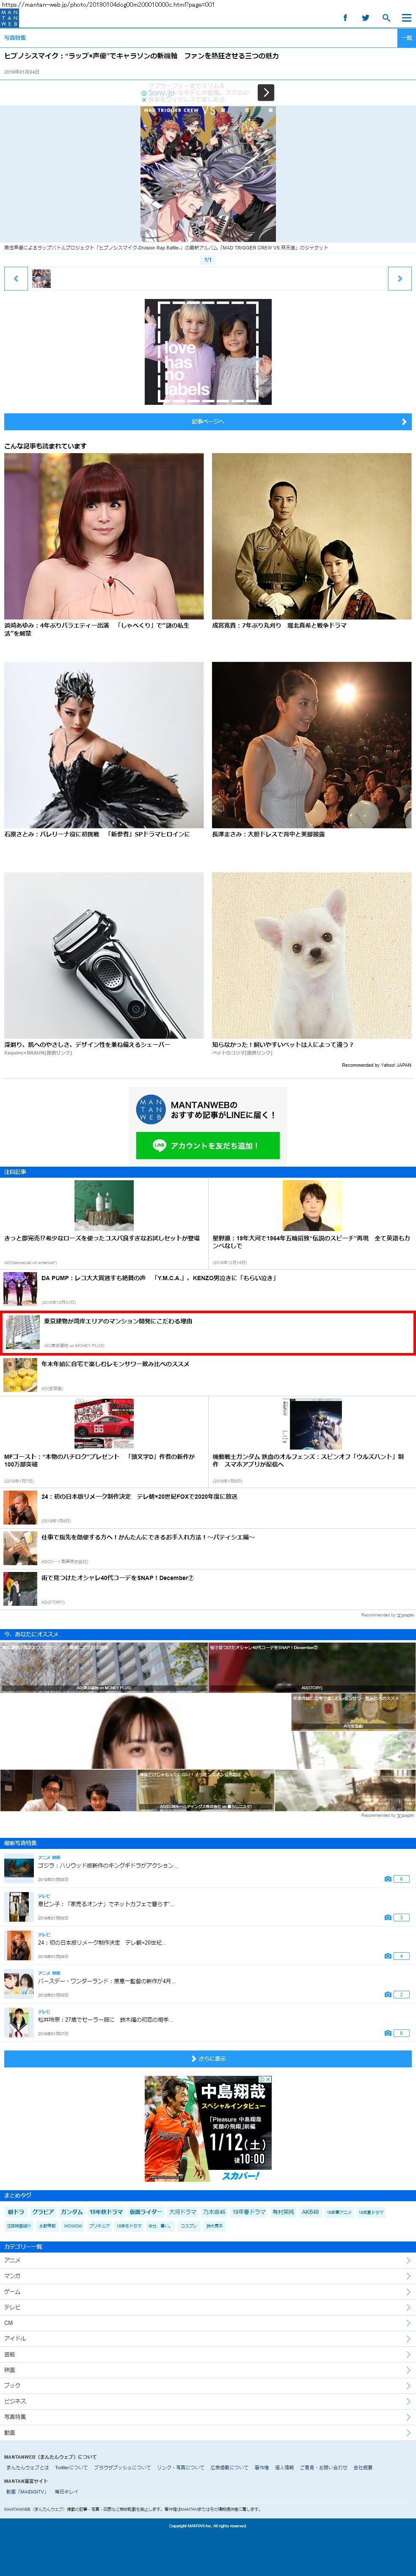Open the 動画 category at list bottom
This screenshot has height=2576, width=416.
coord(208,2432)
